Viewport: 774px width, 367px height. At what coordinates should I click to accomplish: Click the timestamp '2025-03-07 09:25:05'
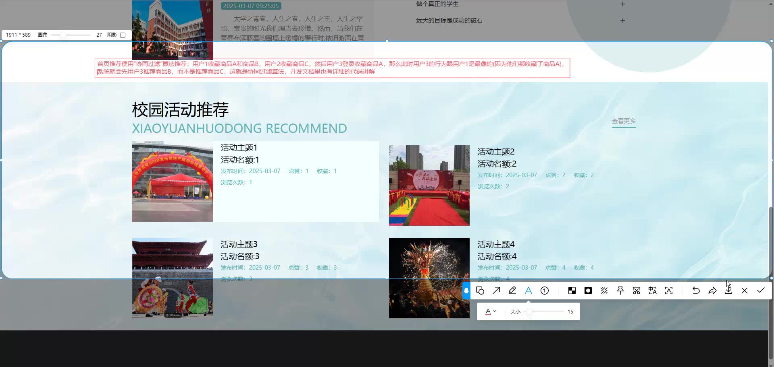[x=251, y=6]
